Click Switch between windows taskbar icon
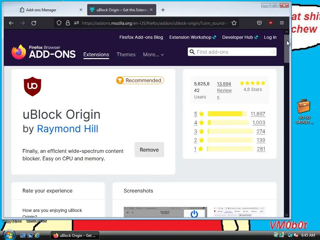Image resolution: width=320 pixels, height=240 pixels. tap(30, 236)
